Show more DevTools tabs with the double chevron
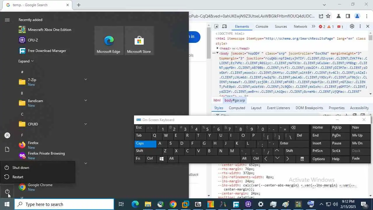The image size is (373, 210). [x=313, y=27]
